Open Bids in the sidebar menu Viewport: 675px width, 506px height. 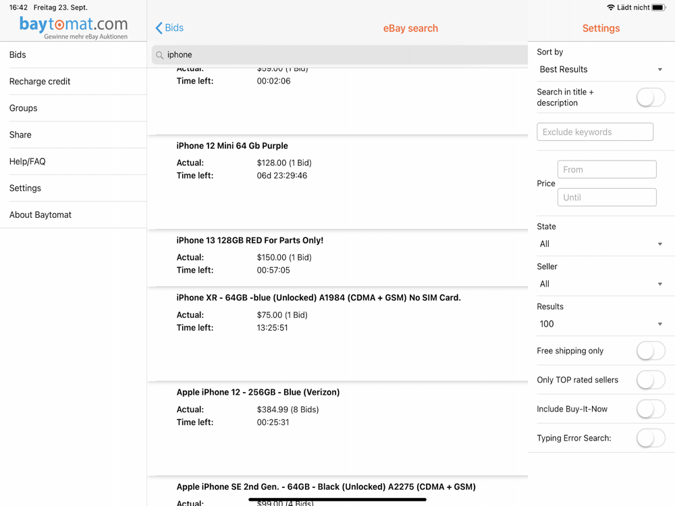[73, 55]
